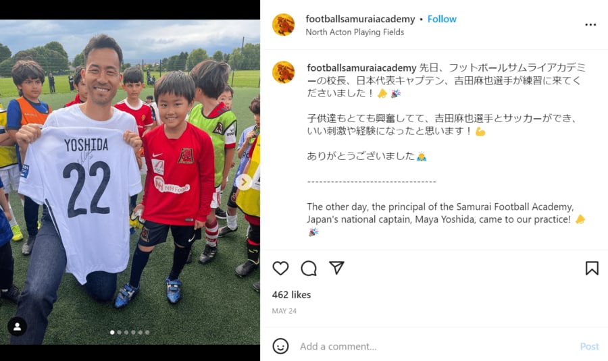
Task: Click the Post comment button
Action: point(589,346)
